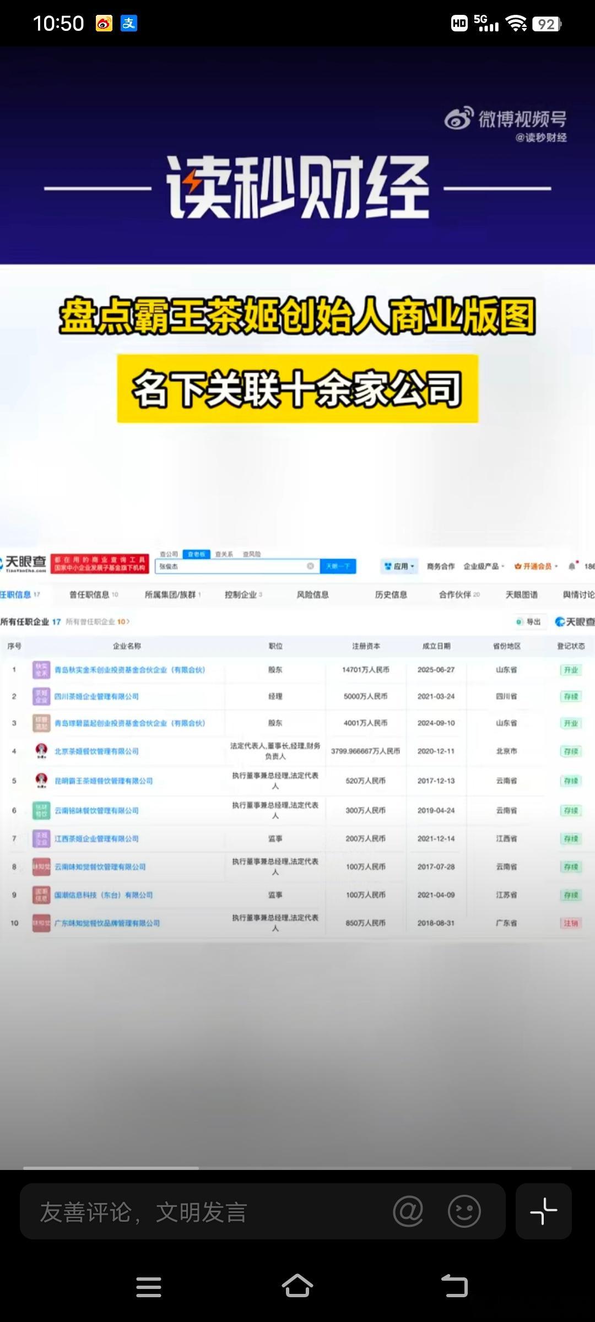Open 四川茶姬企业管理有限公司 link
The width and height of the screenshot is (595, 1322).
tap(96, 696)
